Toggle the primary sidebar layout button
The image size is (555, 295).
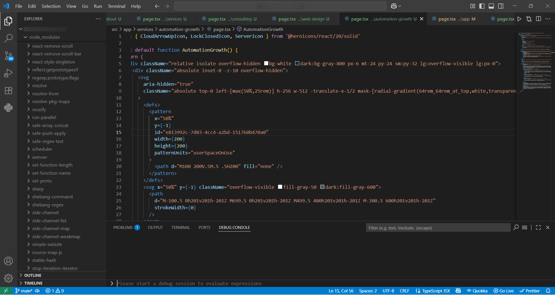point(482,6)
